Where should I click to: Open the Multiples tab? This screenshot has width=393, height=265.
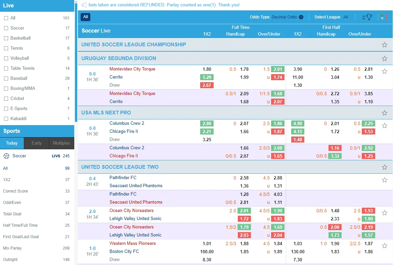tap(61, 143)
